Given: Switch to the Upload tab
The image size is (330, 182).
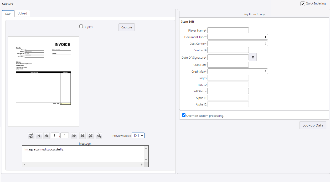Looking at the screenshot, I should [22, 13].
